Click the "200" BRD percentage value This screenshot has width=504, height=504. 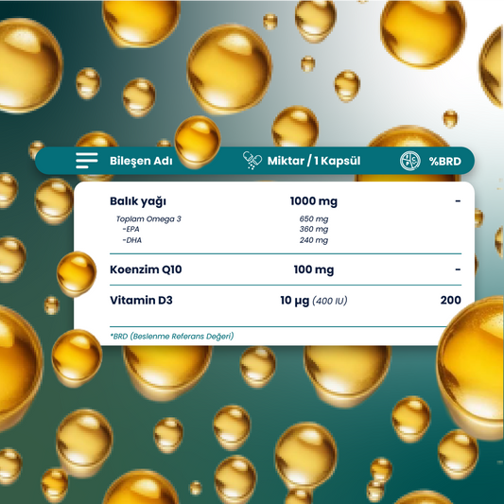[451, 300]
